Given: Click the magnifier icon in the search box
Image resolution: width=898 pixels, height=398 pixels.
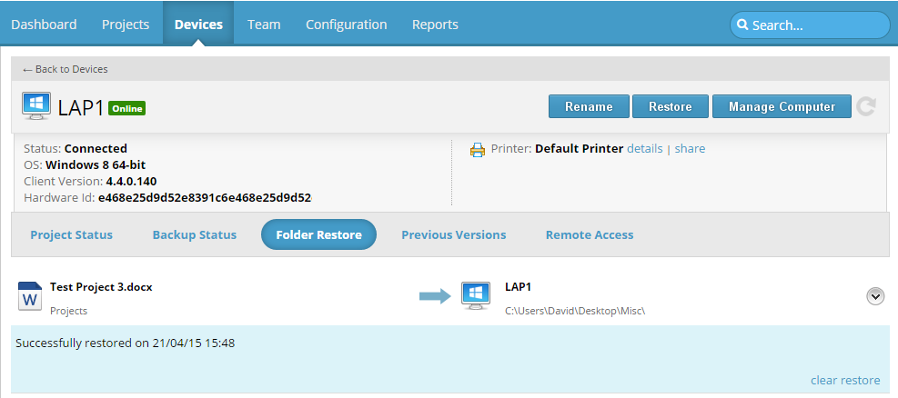Looking at the screenshot, I should (x=742, y=25).
